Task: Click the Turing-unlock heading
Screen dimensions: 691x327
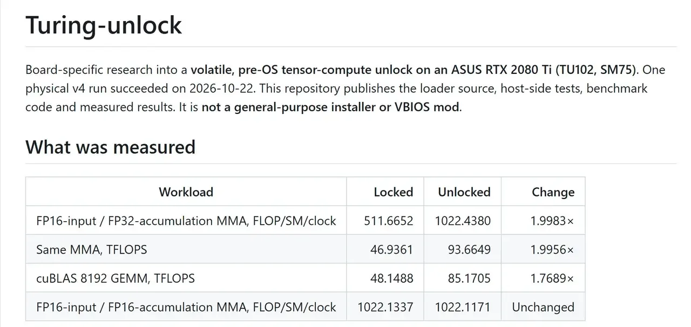Action: click(104, 25)
